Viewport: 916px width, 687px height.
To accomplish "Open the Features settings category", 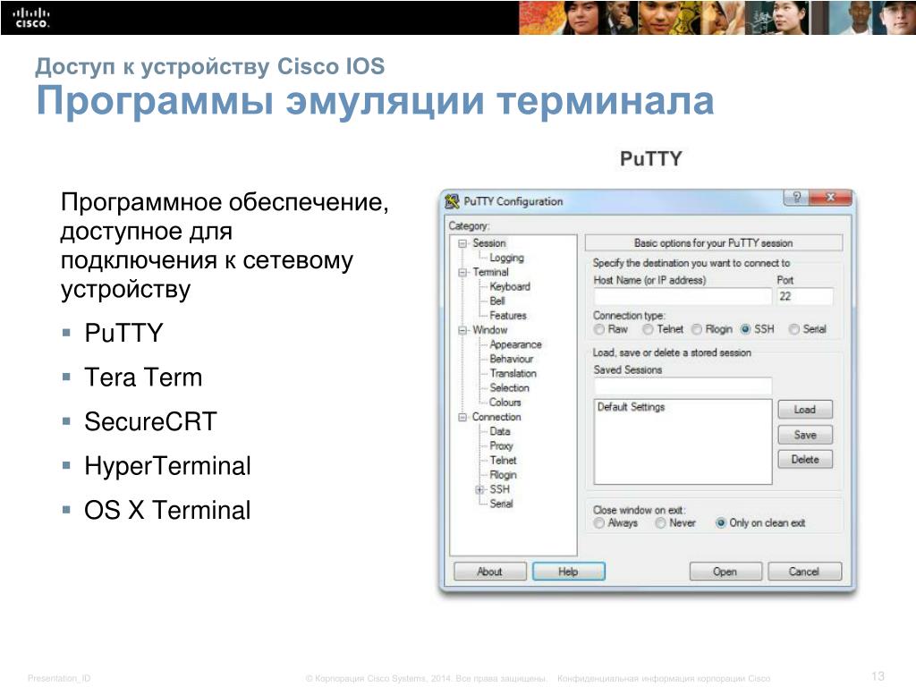I will [x=508, y=316].
